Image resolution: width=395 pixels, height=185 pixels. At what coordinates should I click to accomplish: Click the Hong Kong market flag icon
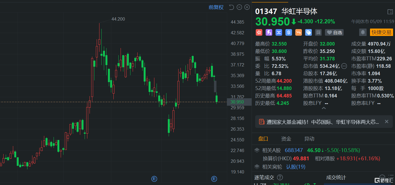pyautogui.click(x=259, y=32)
